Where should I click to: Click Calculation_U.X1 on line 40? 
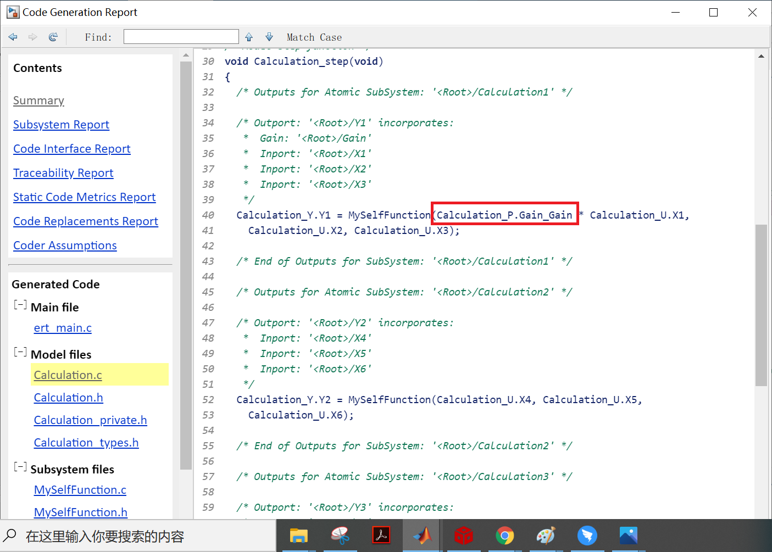(637, 215)
